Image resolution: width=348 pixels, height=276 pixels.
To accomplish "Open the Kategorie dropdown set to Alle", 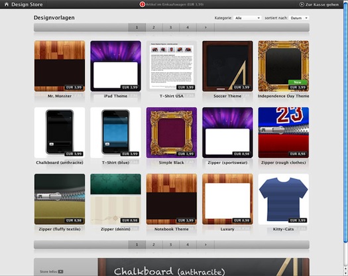I will click(248, 18).
